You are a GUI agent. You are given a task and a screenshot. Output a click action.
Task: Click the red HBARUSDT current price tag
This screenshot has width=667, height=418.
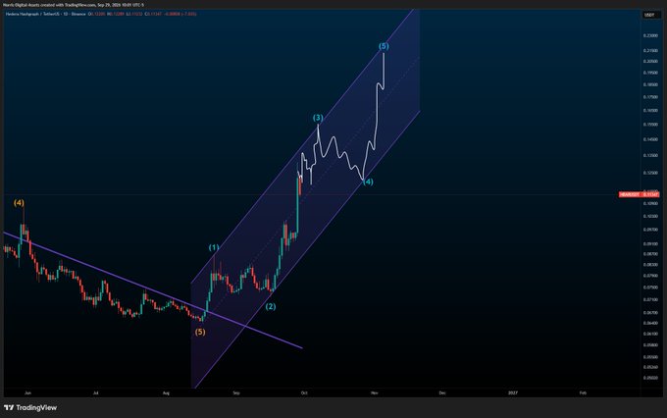[639, 194]
